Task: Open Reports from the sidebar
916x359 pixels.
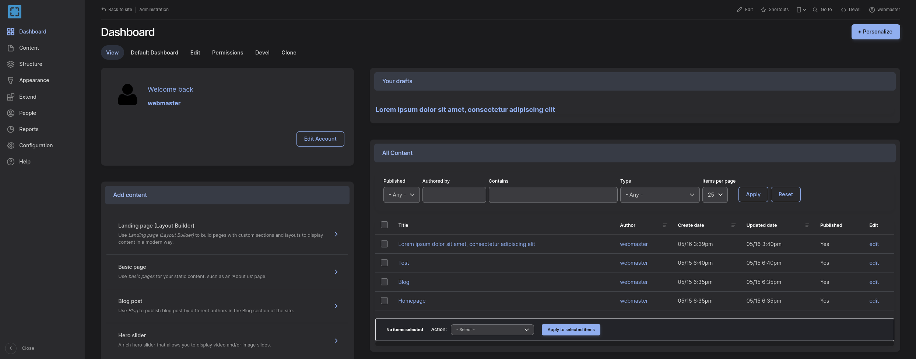Action: pos(29,129)
